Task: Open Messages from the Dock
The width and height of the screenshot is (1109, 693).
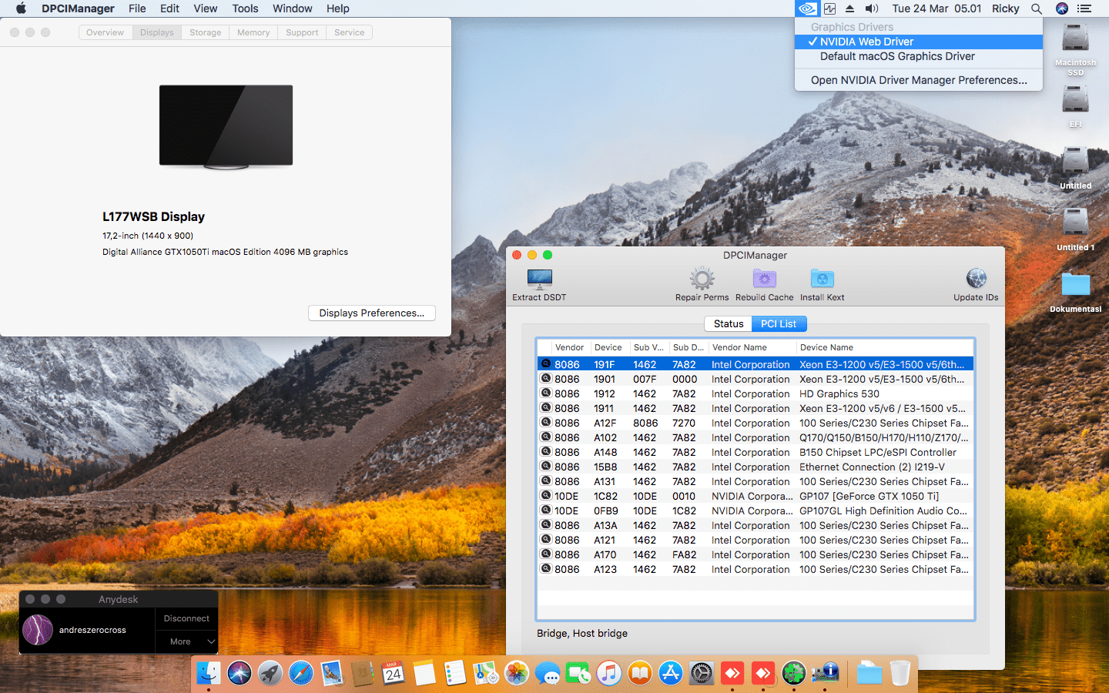Action: pyautogui.click(x=548, y=673)
